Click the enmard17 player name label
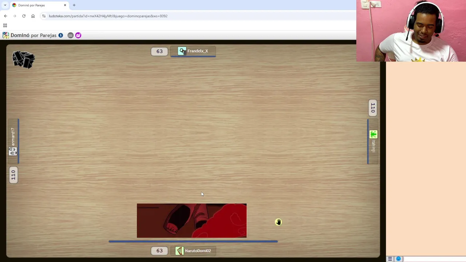466x262 pixels. coord(13,136)
